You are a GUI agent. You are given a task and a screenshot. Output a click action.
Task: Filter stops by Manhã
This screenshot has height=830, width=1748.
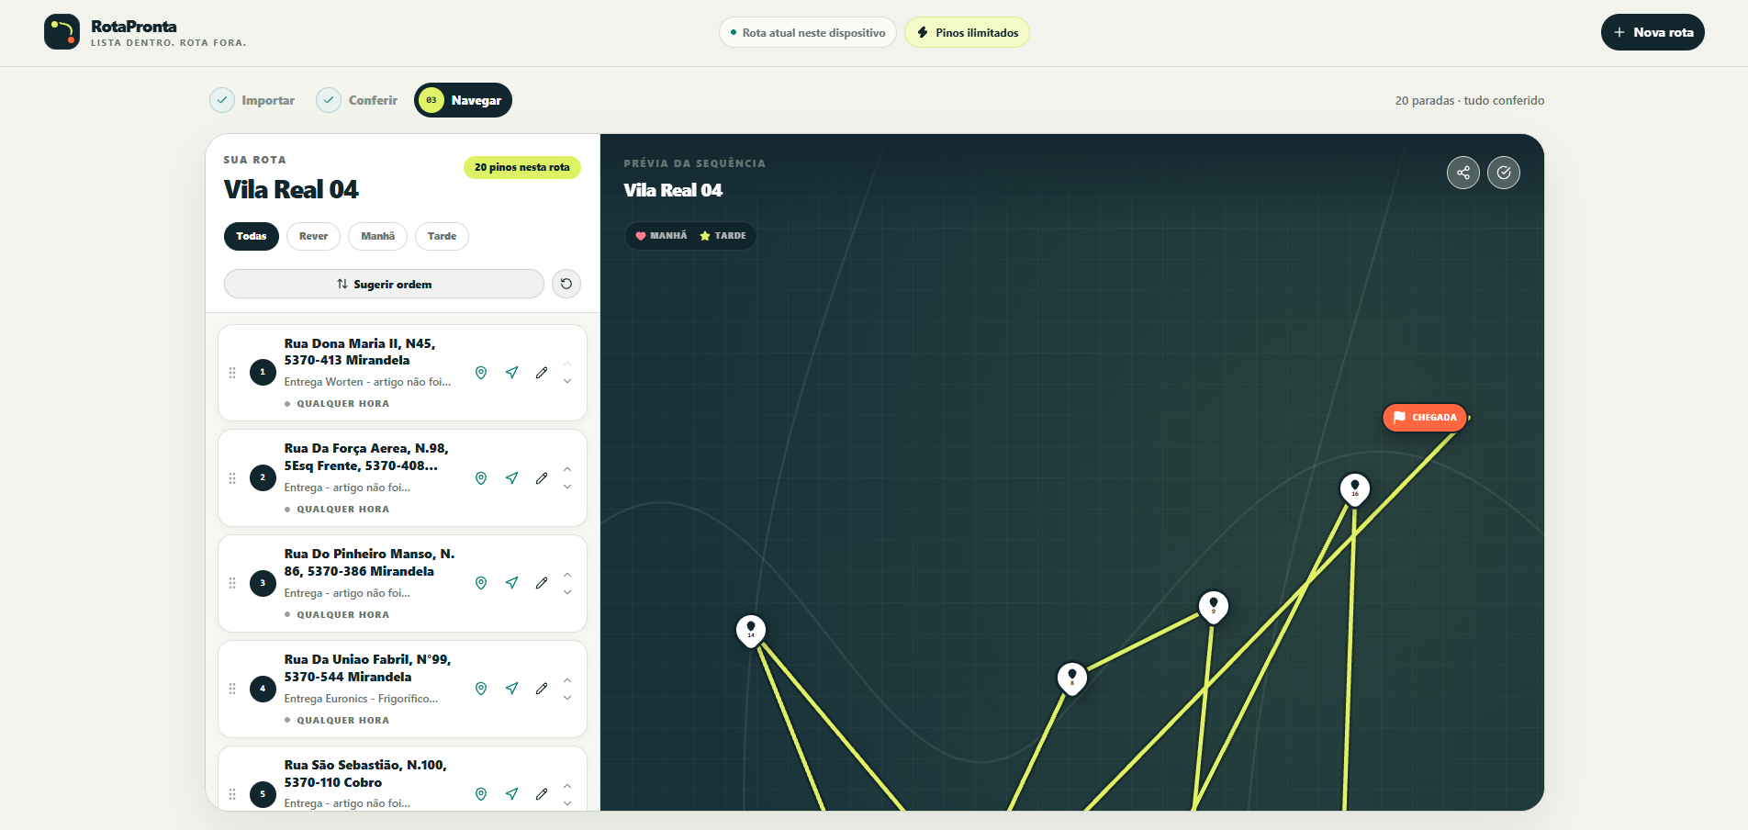click(x=377, y=236)
